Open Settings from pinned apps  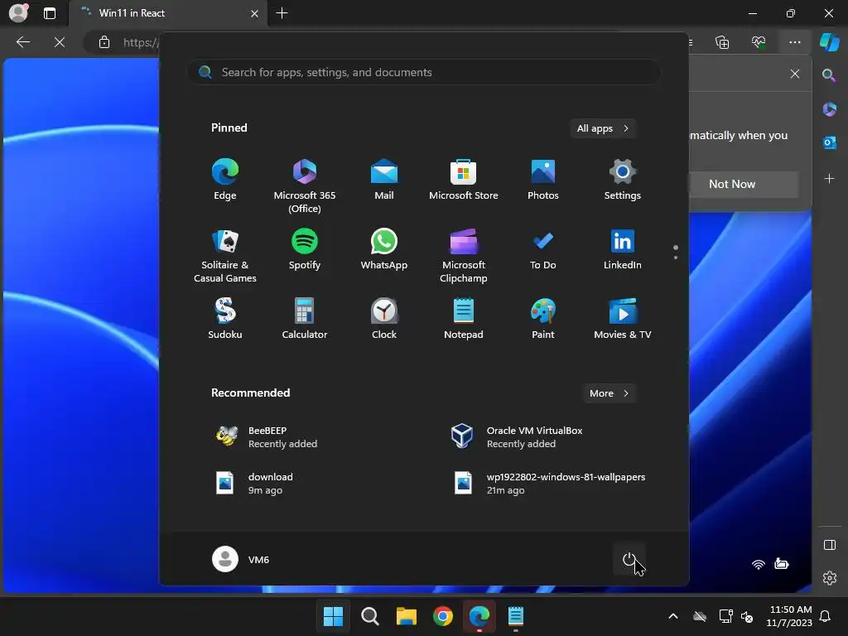click(623, 179)
